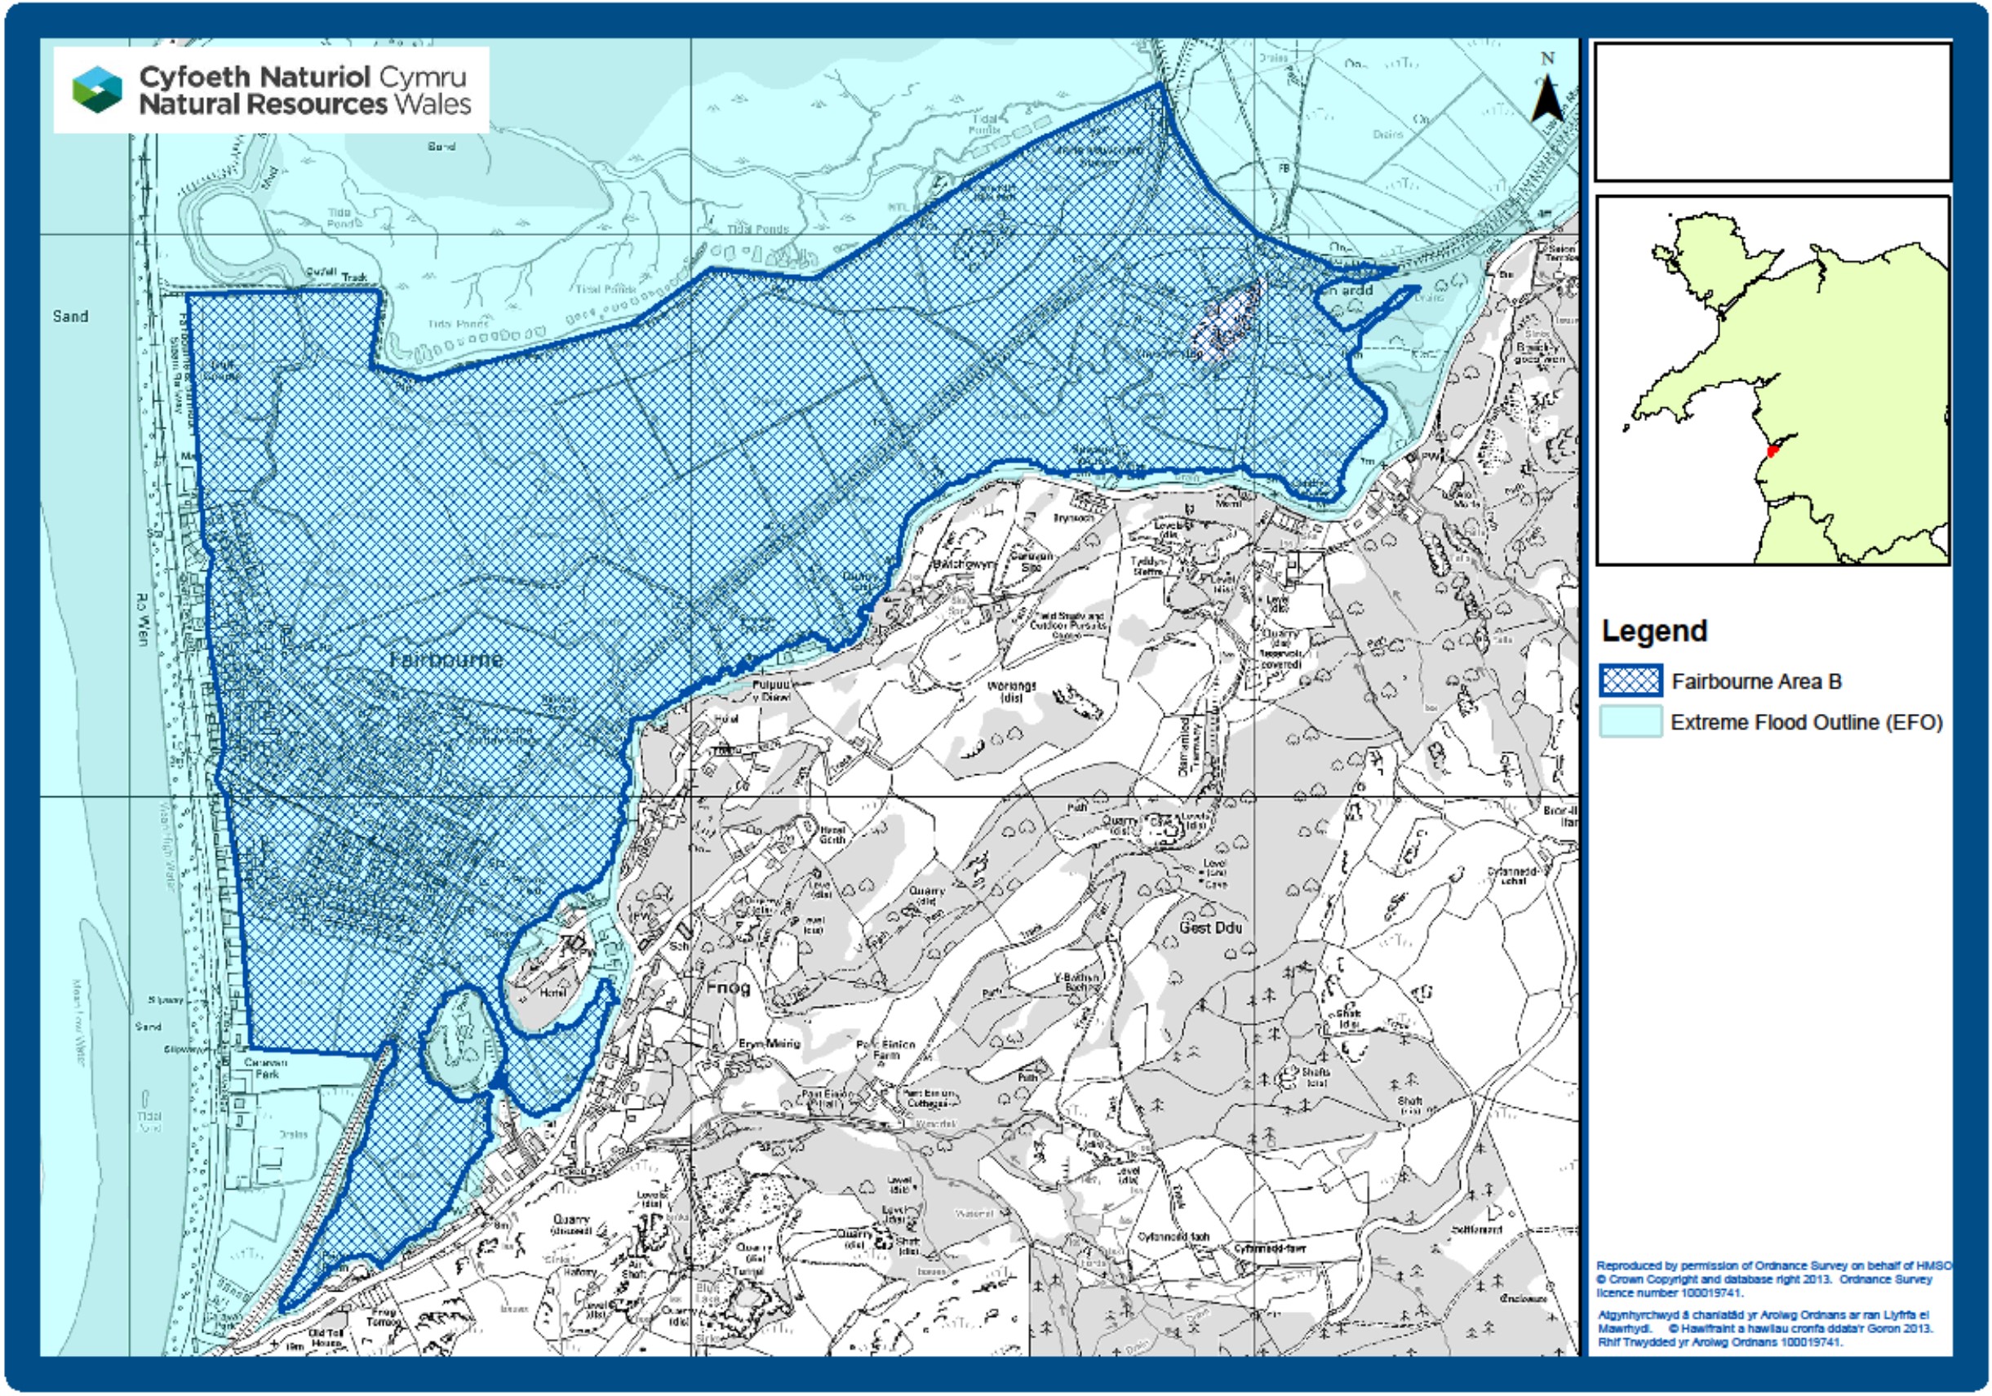This screenshot has width=1992, height=1396.
Task: Click the Ro Wen coastline label
Action: 143,619
